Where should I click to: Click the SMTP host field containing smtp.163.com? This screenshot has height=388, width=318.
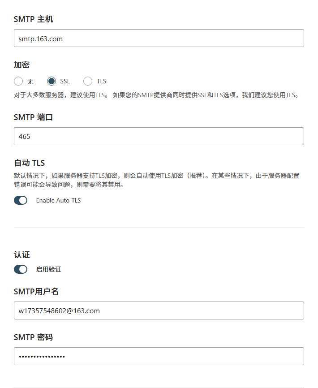[159, 39]
